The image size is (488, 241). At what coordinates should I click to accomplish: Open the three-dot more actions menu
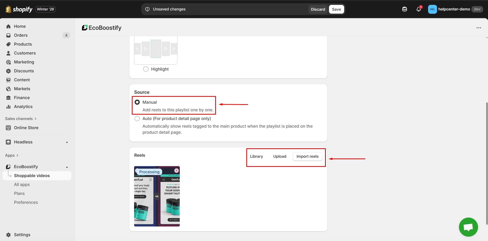click(x=479, y=28)
